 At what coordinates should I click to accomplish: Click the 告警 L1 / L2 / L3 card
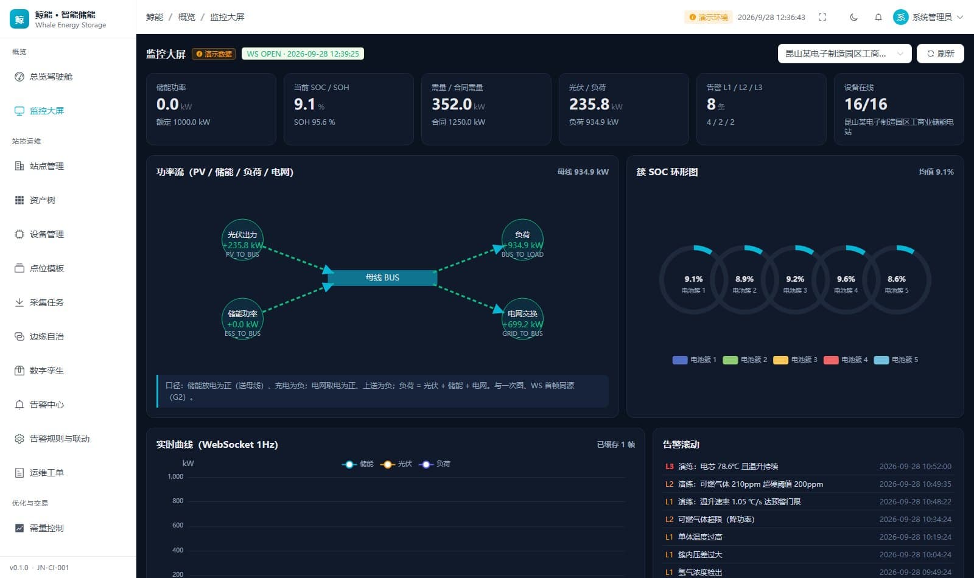761,109
